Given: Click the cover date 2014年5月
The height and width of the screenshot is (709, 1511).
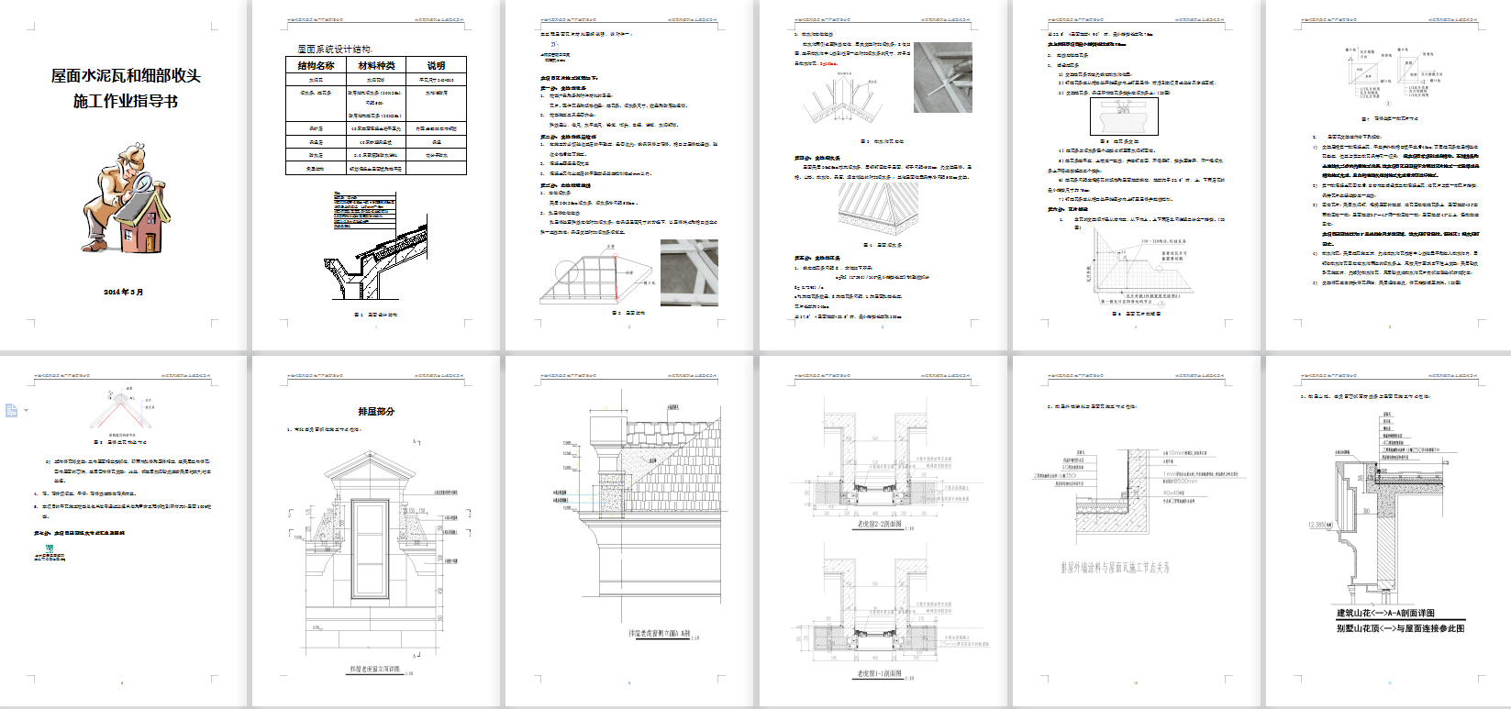Looking at the screenshot, I should [x=124, y=292].
